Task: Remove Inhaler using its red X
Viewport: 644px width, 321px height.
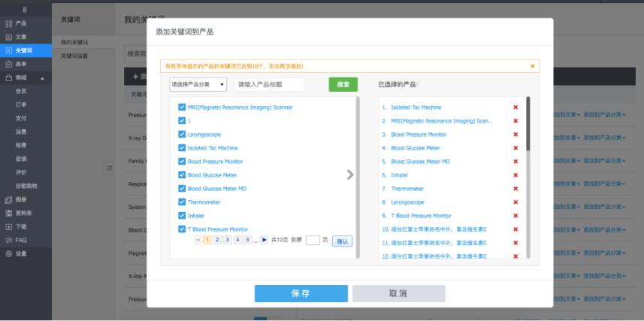Action: [516, 175]
